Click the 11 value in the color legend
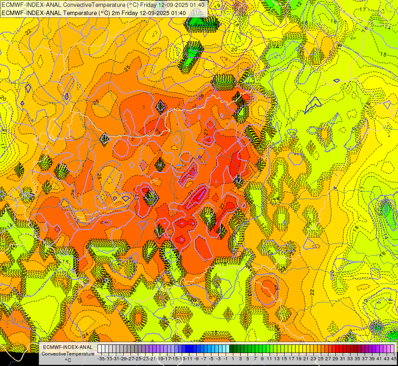 [270, 359]
